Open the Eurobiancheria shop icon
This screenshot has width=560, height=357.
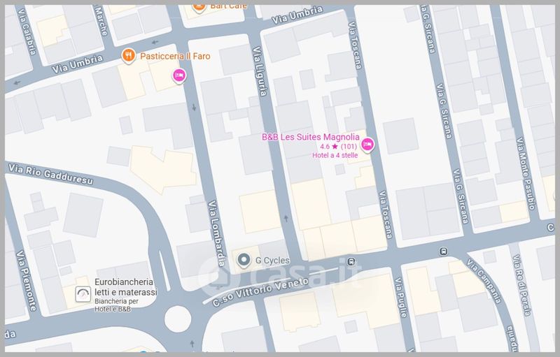(83, 294)
